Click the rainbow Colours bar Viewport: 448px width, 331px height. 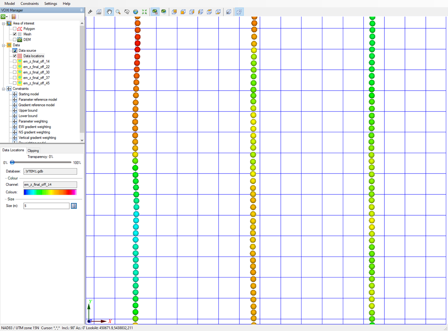(x=50, y=192)
